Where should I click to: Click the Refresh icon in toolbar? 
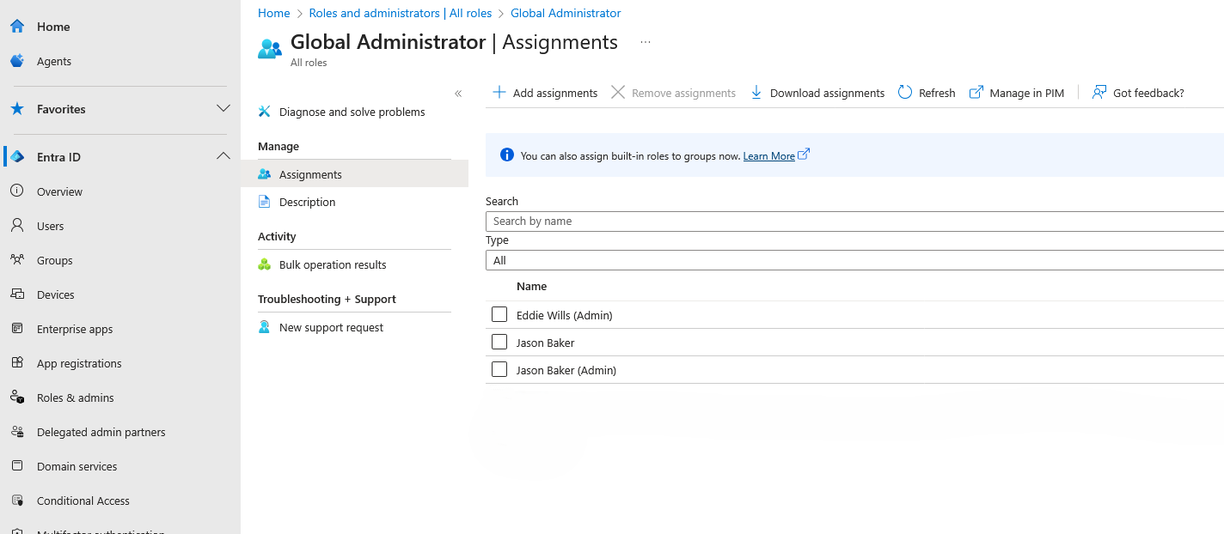click(x=905, y=93)
